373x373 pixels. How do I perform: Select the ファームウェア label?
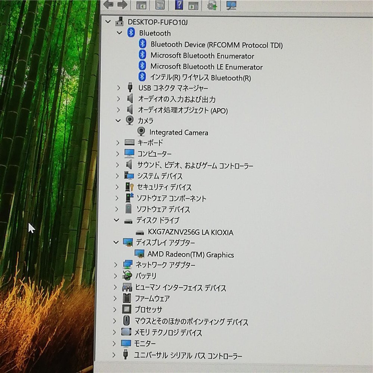[152, 298]
